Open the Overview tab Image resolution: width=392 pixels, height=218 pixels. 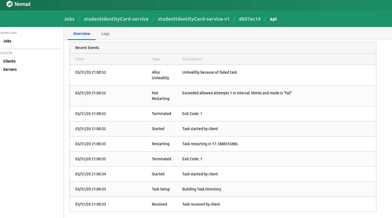81,34
